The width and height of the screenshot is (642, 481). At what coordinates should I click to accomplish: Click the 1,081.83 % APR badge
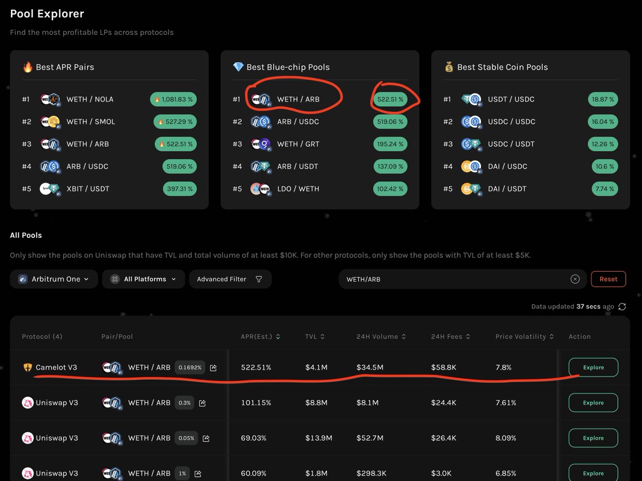click(x=173, y=99)
